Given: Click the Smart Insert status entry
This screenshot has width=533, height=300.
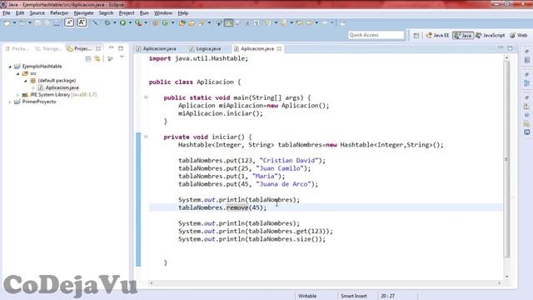Looking at the screenshot, I should coord(354,296).
